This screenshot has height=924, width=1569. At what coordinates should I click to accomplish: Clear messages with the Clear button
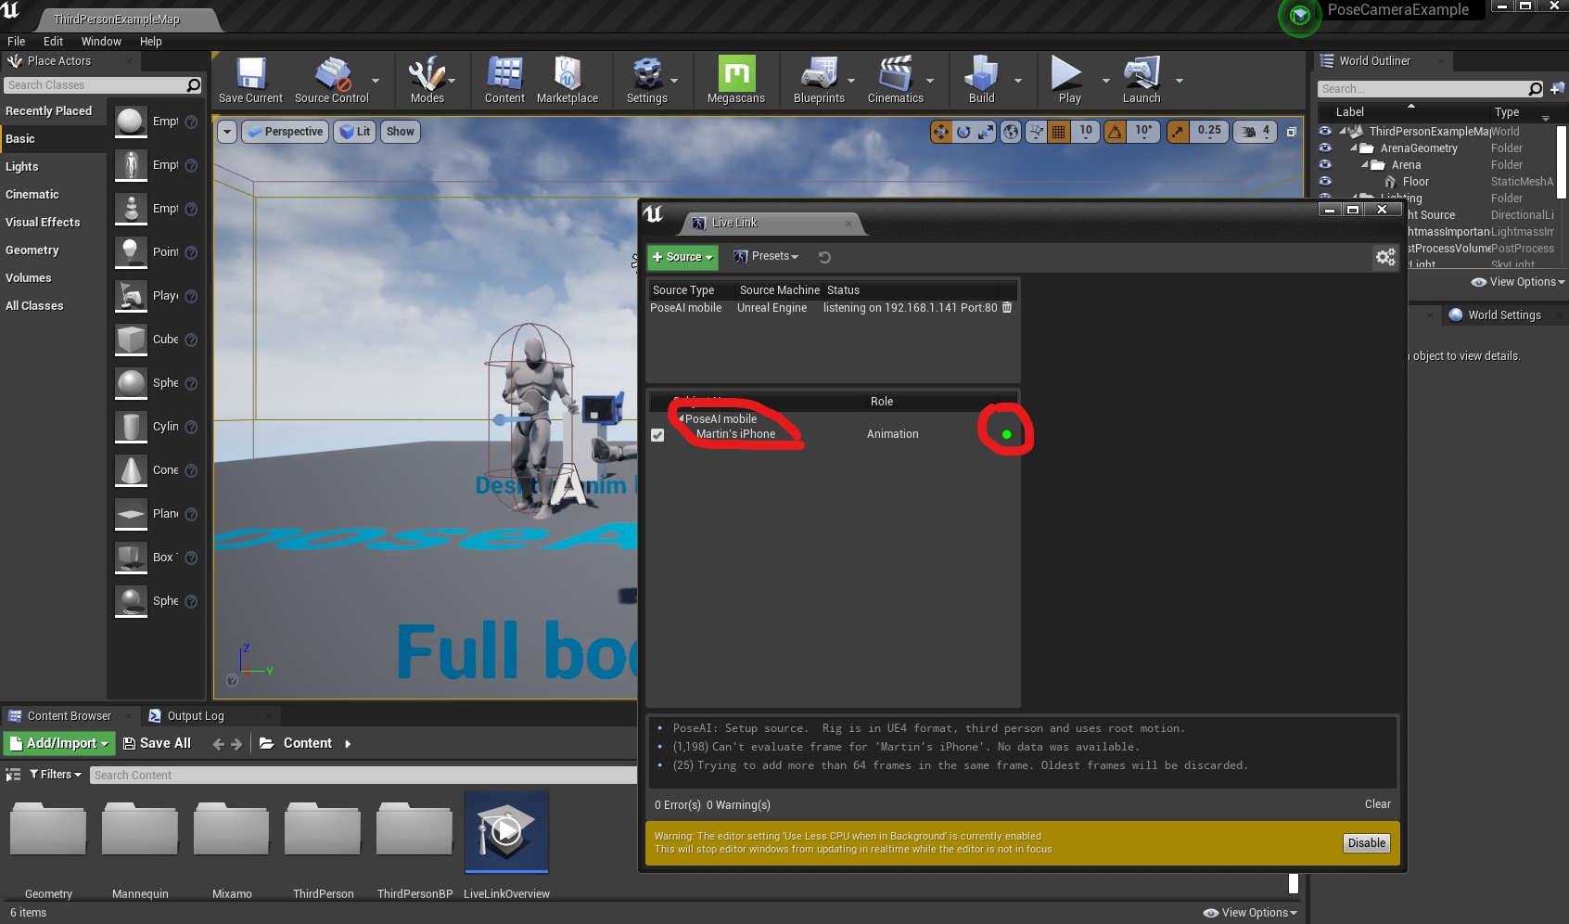coord(1376,804)
